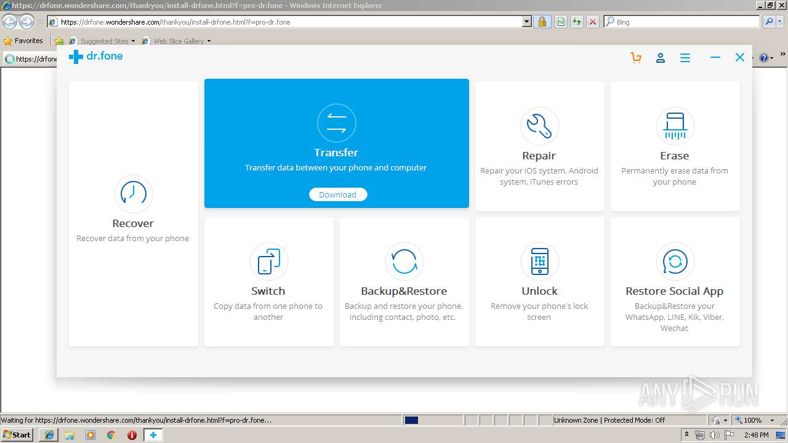788x443 pixels.
Task: Open the dr.fone hamburger menu
Action: point(685,57)
